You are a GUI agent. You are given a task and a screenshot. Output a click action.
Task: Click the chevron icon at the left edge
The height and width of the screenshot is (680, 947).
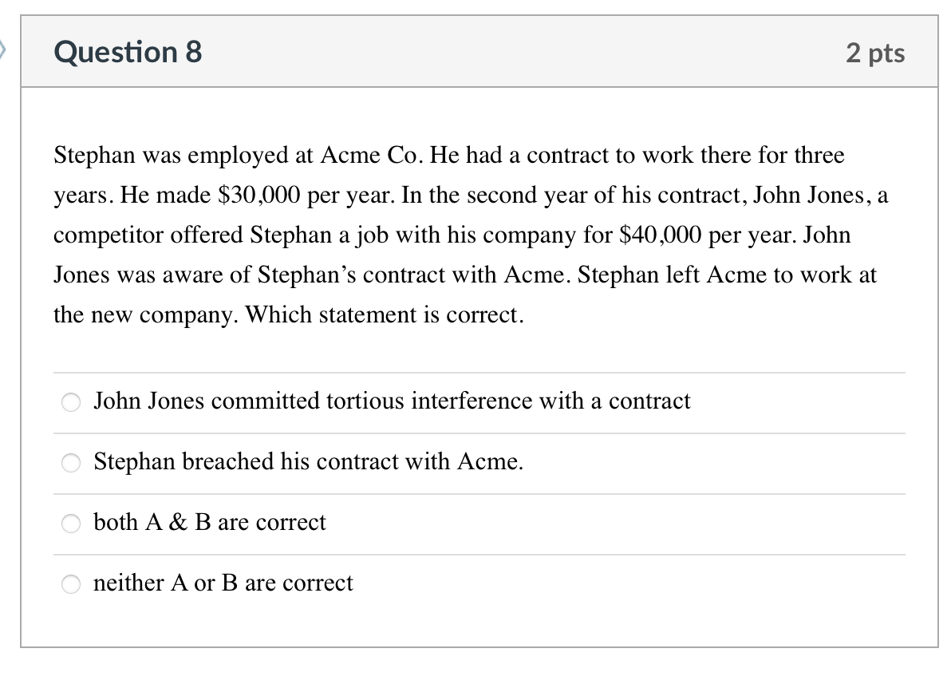point(3,49)
